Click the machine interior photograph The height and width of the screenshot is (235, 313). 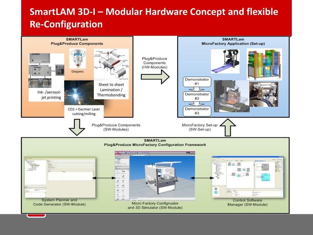pyautogui.click(x=264, y=94)
